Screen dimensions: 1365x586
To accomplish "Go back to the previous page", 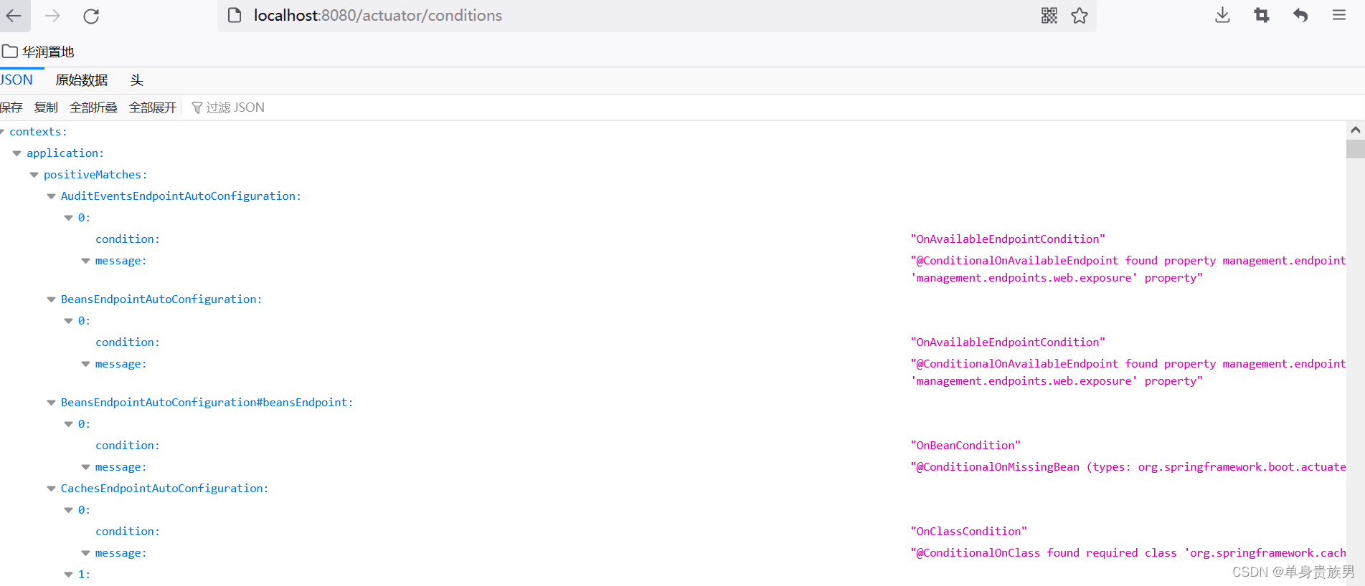I will click(x=14, y=16).
